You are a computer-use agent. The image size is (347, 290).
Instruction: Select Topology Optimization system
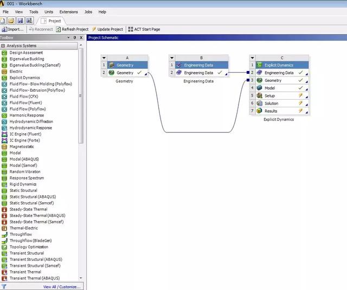click(29, 247)
